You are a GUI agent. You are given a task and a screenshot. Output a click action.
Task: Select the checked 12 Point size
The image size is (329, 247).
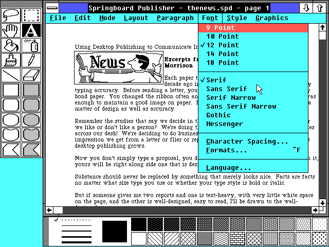[x=253, y=45]
